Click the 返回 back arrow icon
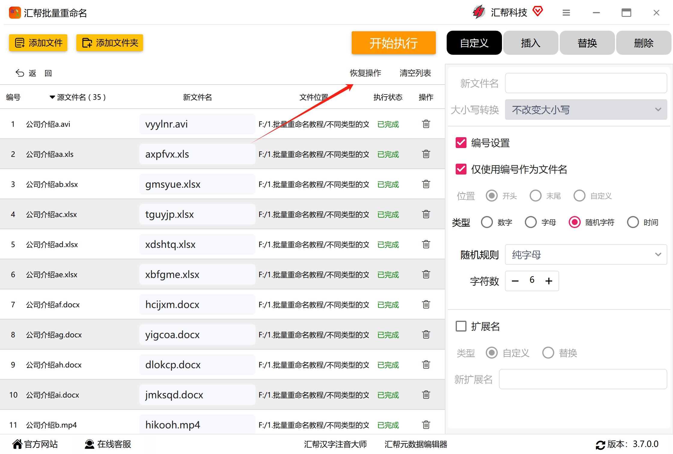This screenshot has width=673, height=454. click(20, 73)
